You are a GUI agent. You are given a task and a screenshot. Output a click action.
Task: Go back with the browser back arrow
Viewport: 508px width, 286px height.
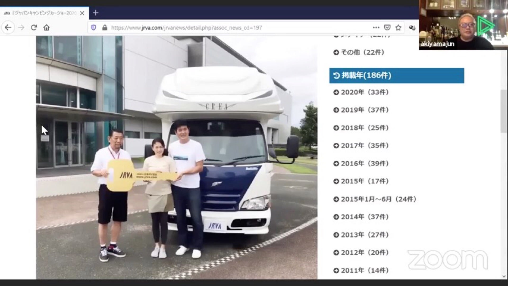point(8,28)
